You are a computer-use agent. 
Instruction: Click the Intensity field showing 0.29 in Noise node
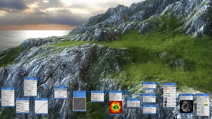[12, 95]
